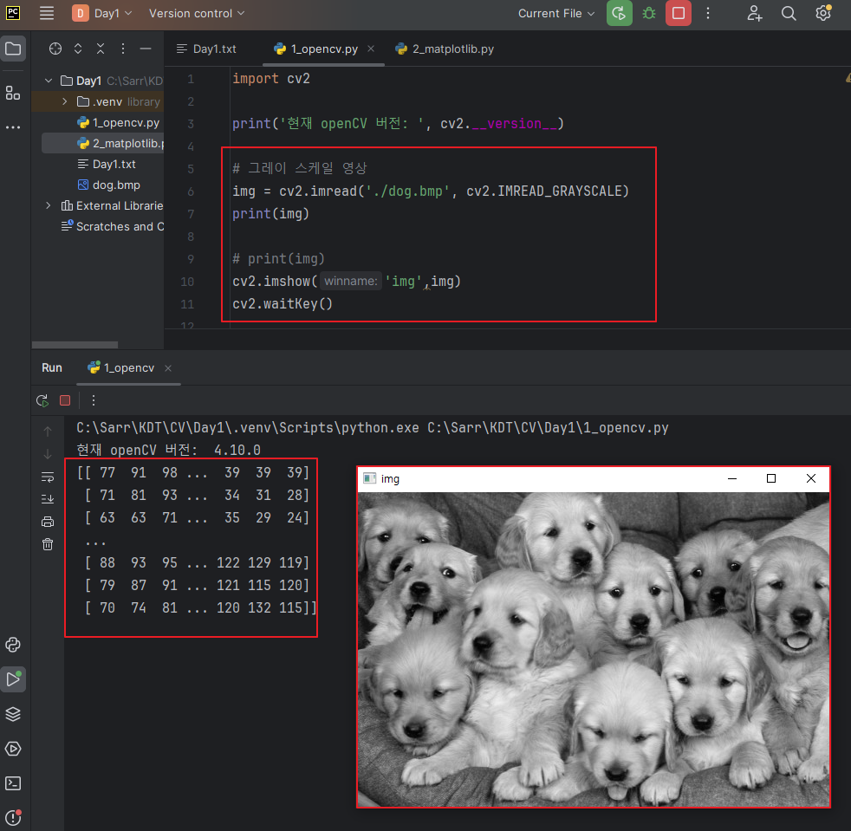Close the 1_opencv.py editor tab
Screen dimensions: 851x831
pyautogui.click(x=371, y=49)
